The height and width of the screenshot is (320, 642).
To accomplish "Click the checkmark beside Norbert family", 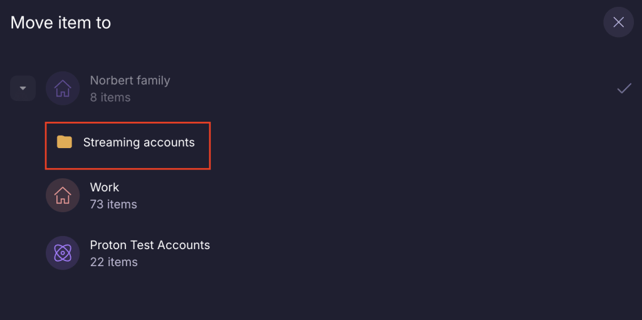I will coord(624,88).
